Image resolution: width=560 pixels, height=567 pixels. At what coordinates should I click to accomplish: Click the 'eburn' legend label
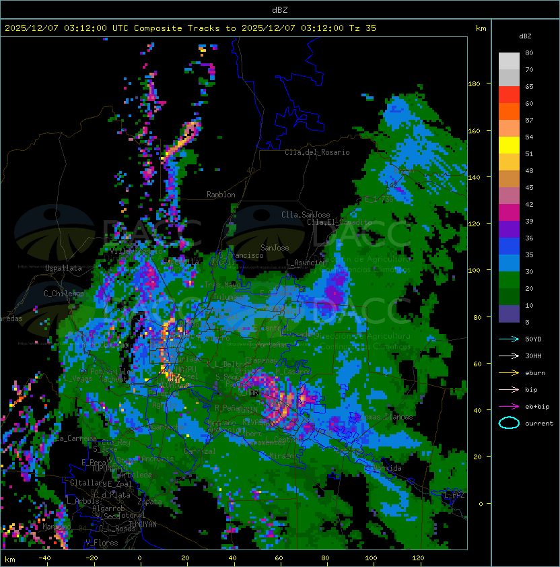click(x=535, y=373)
